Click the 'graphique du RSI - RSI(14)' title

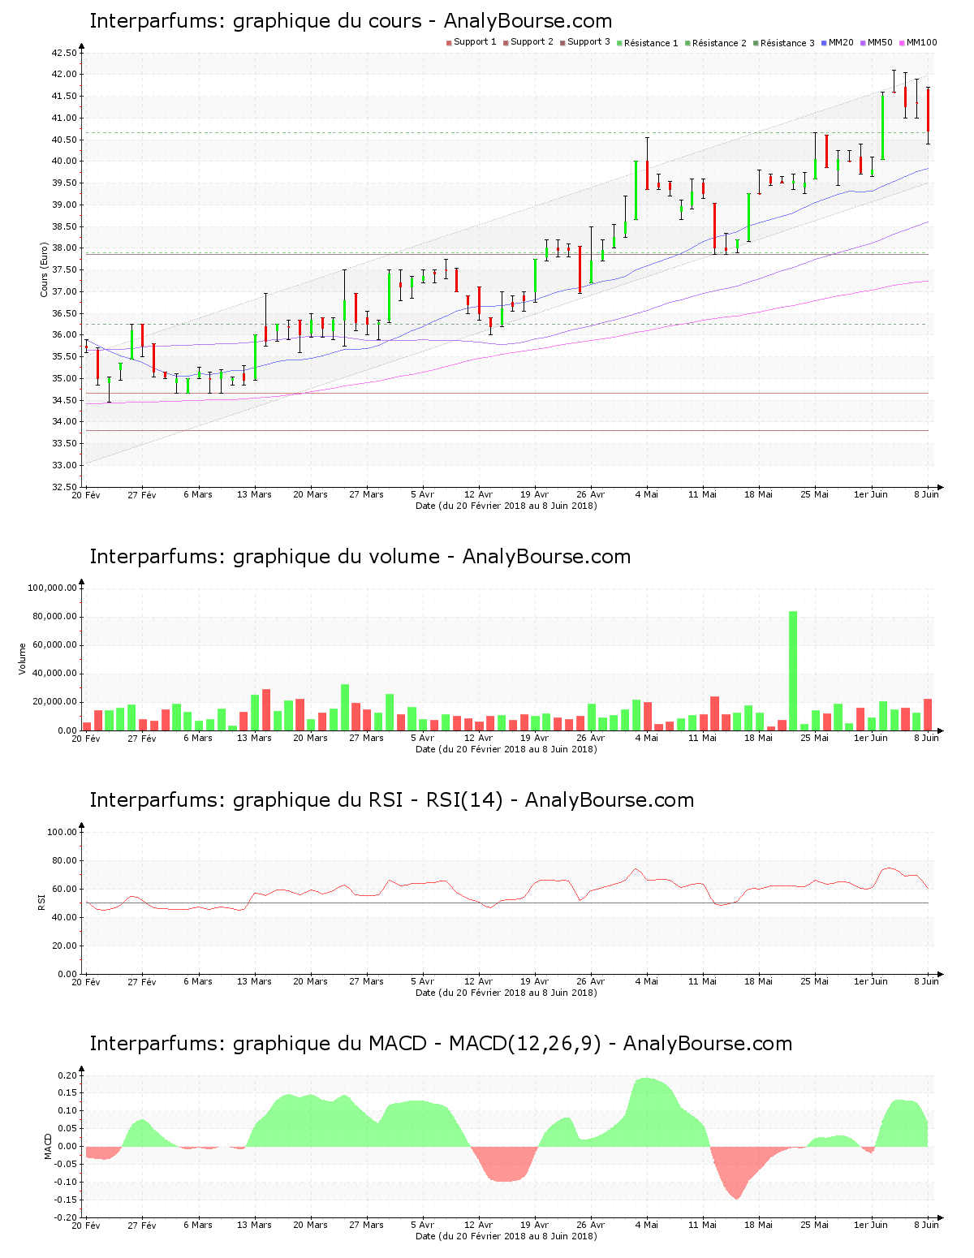[392, 800]
